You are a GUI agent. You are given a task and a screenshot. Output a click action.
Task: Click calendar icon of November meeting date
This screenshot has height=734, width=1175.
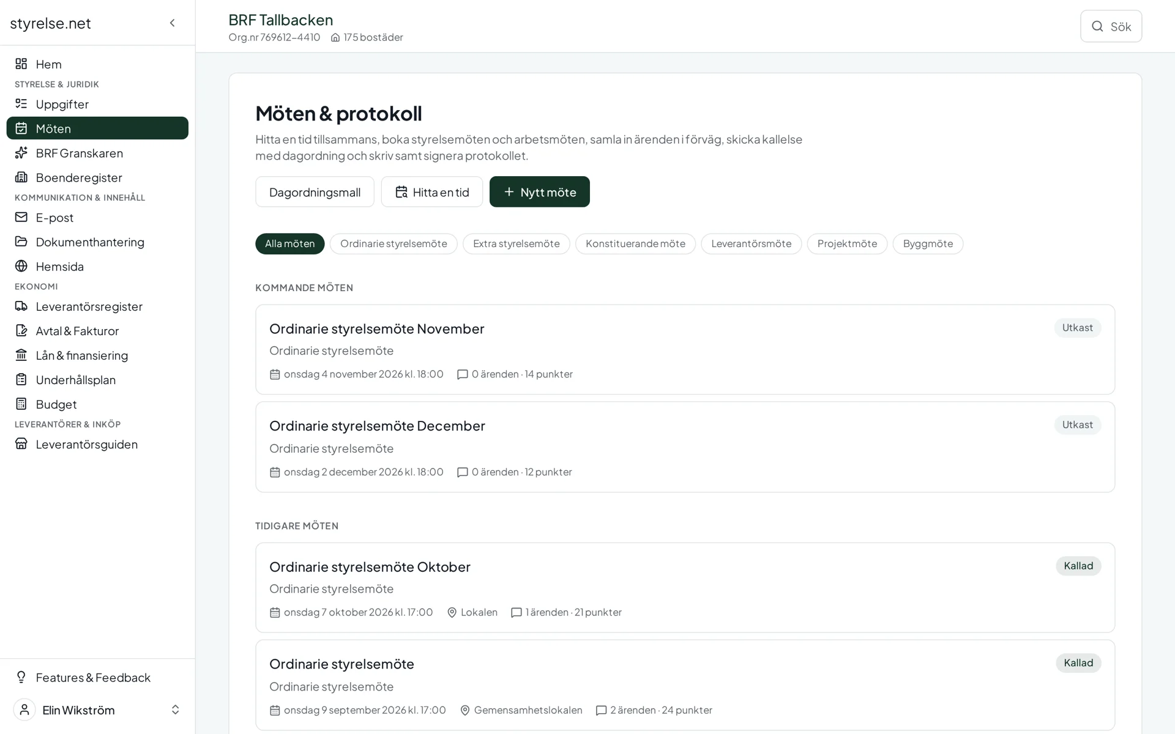pos(275,374)
